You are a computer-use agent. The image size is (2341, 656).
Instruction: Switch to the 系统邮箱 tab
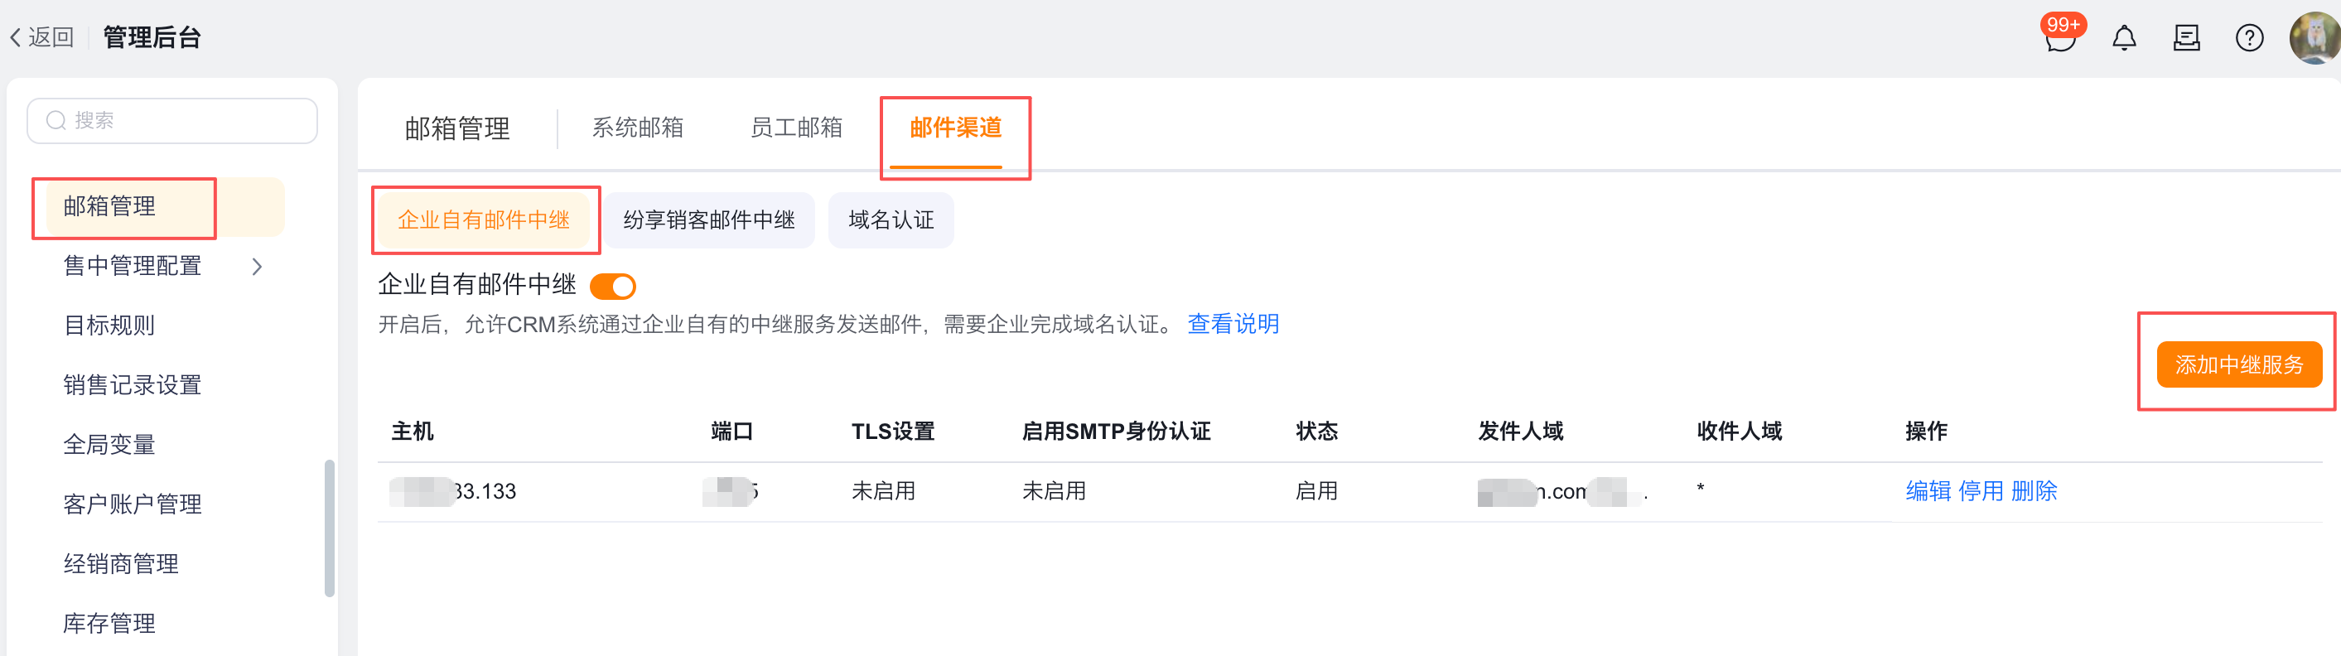(x=637, y=128)
